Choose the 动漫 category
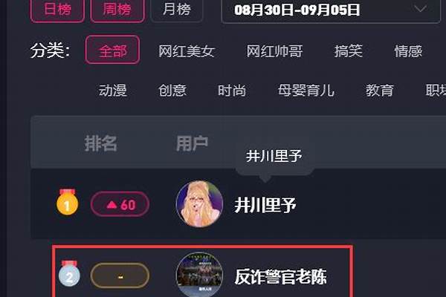Image resolution: width=446 pixels, height=297 pixels. [x=113, y=91]
